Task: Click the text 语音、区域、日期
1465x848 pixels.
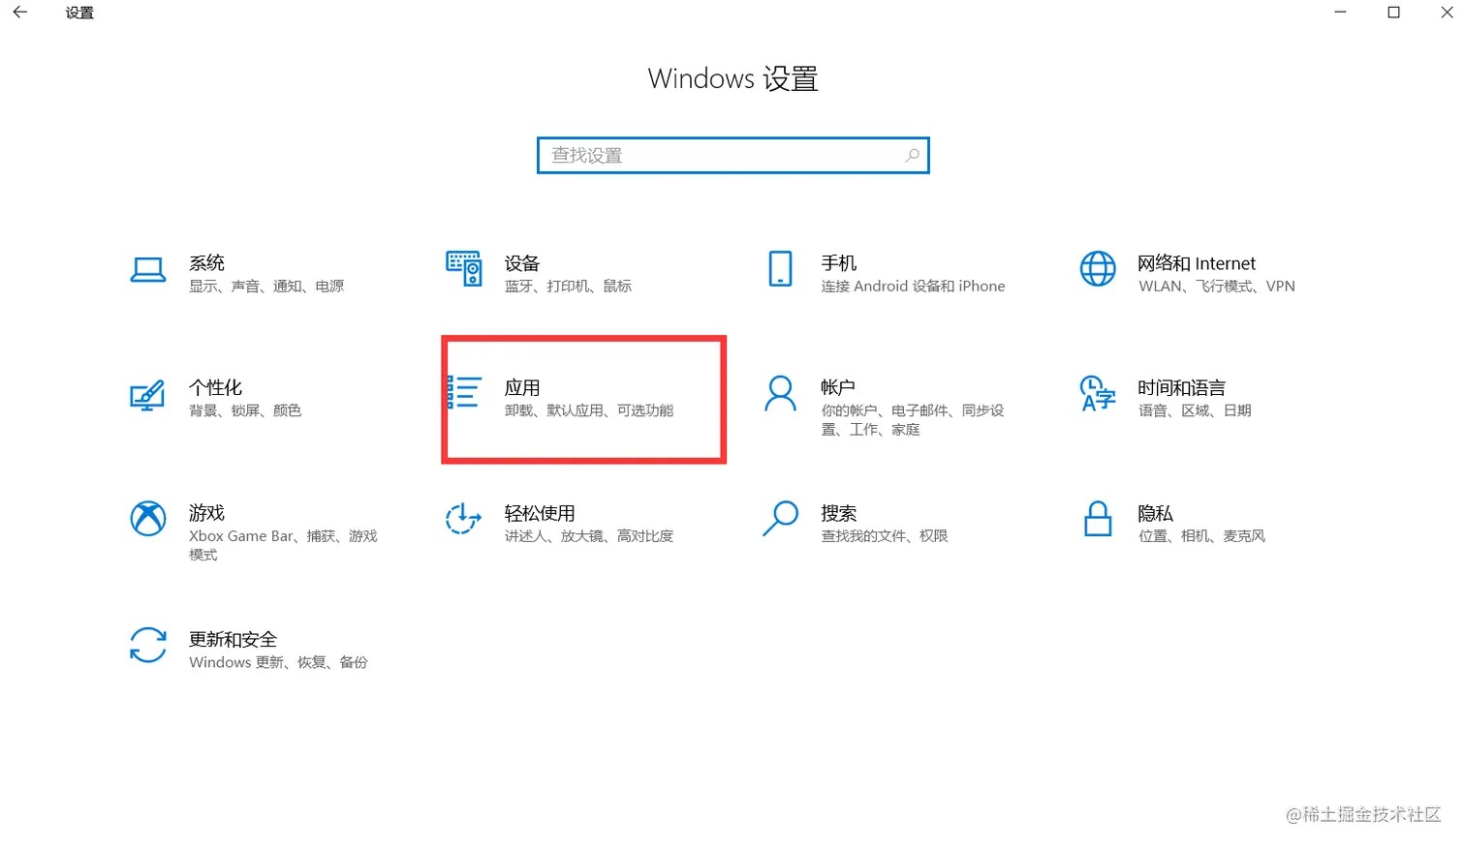Action: tap(1195, 410)
